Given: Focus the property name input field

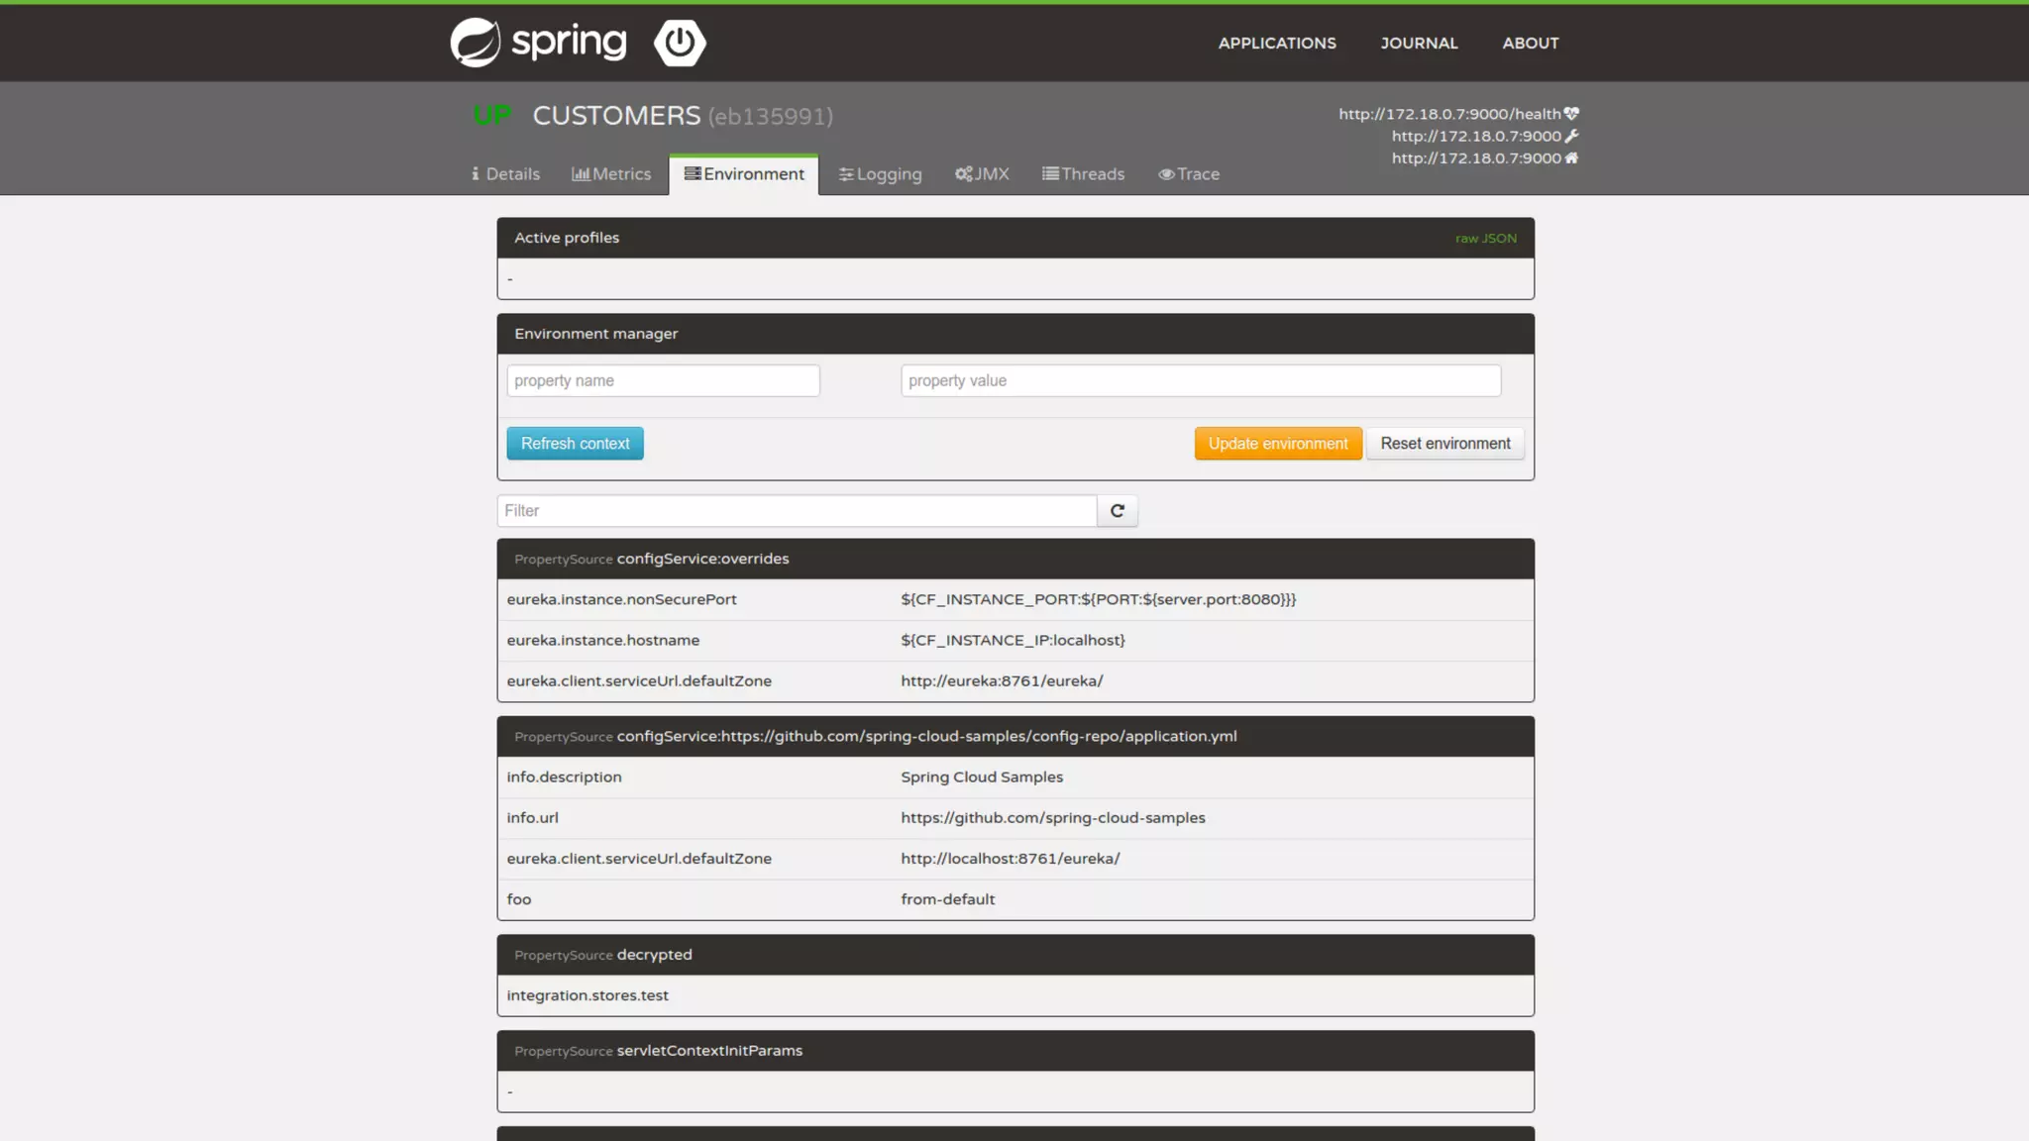Looking at the screenshot, I should click(663, 381).
